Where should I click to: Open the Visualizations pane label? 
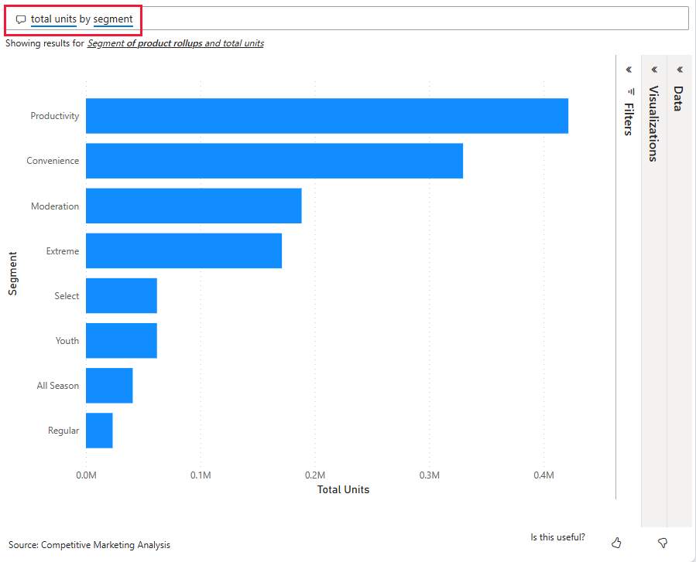point(653,124)
